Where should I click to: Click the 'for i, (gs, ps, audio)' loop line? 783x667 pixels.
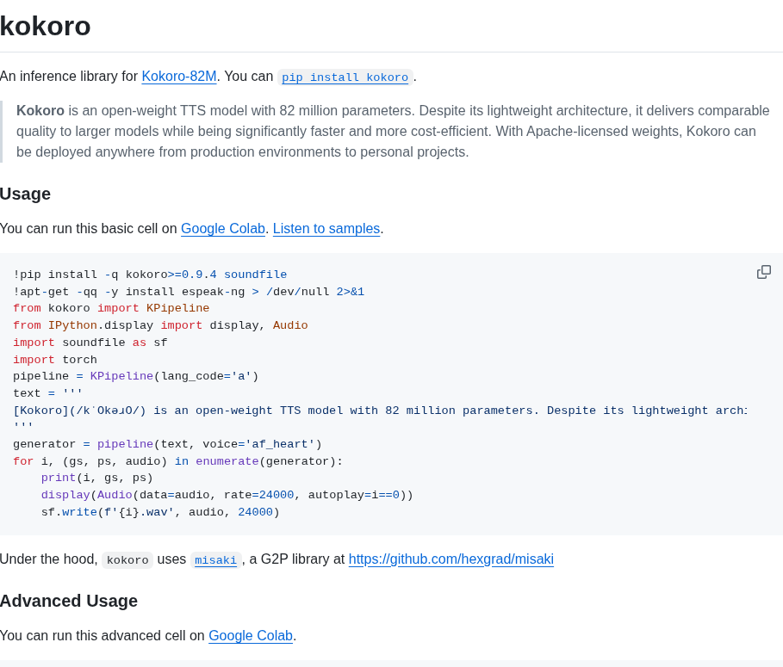(178, 461)
